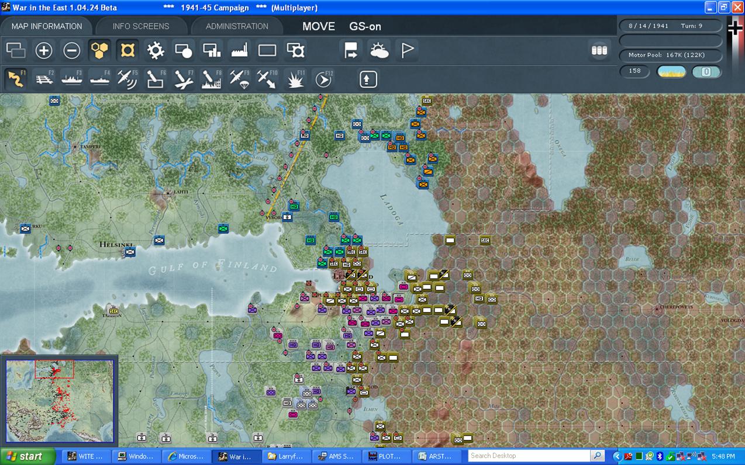Click the 158 counter pill
This screenshot has width=745, height=465.
pos(635,71)
